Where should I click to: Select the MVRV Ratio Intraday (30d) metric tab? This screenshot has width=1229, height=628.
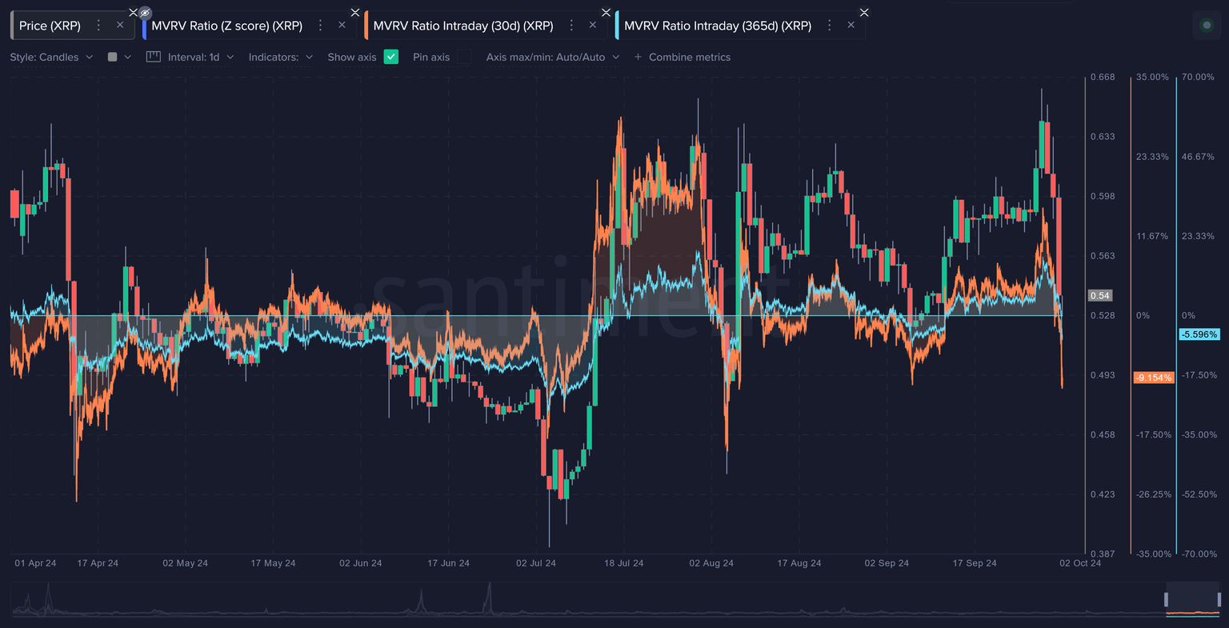463,26
